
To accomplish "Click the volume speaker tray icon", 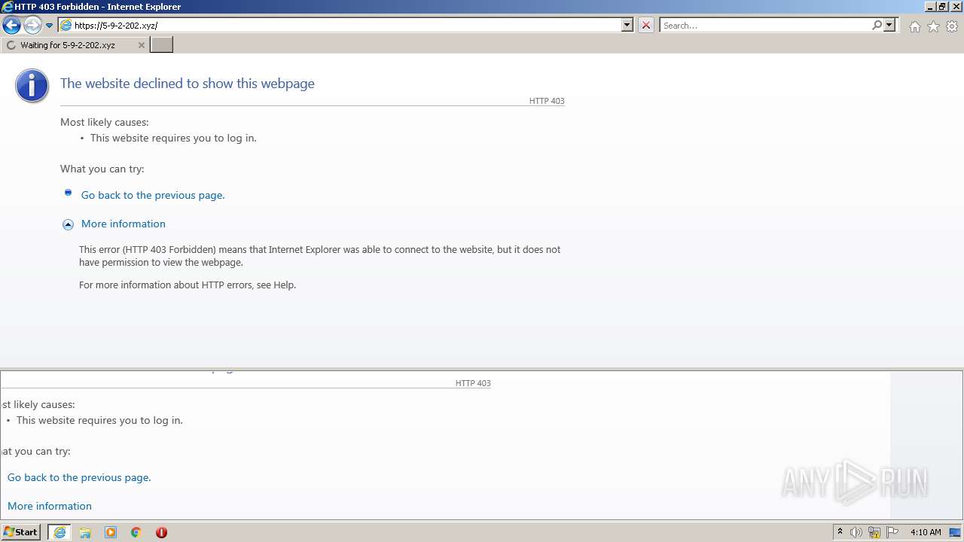I will pyautogui.click(x=856, y=532).
